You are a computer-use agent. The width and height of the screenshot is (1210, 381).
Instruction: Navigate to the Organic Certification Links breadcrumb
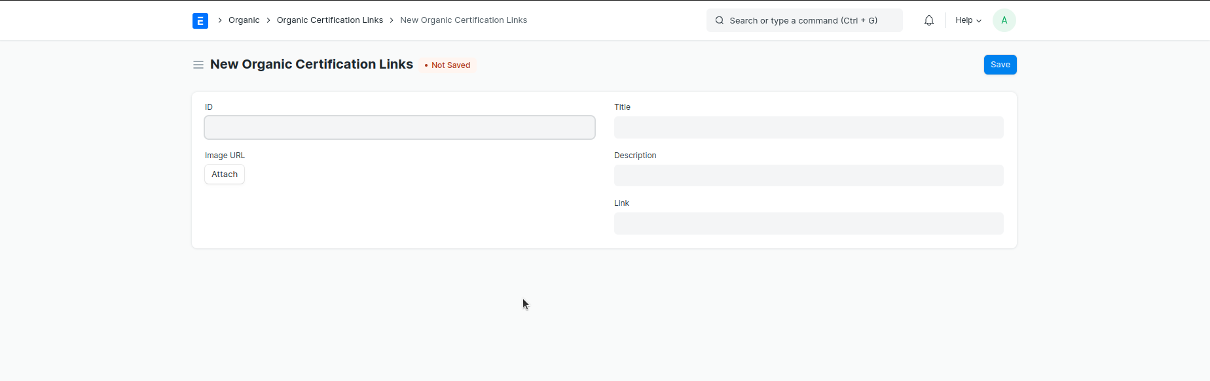(x=329, y=20)
